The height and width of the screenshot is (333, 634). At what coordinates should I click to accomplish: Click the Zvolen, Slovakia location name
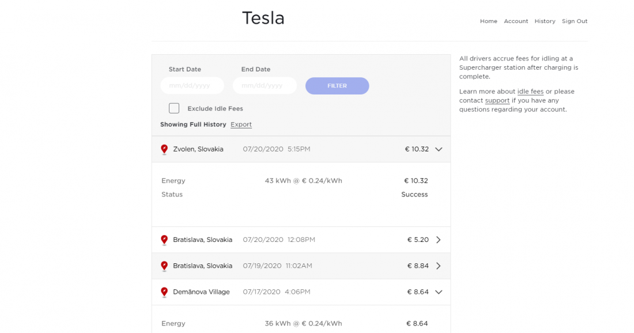198,149
